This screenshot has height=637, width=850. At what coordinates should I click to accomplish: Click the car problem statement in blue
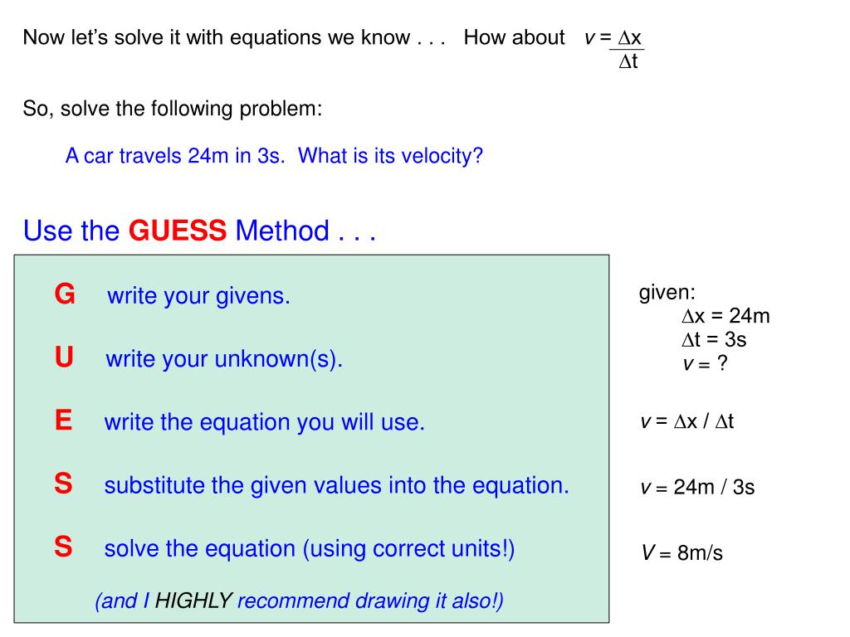tap(274, 156)
